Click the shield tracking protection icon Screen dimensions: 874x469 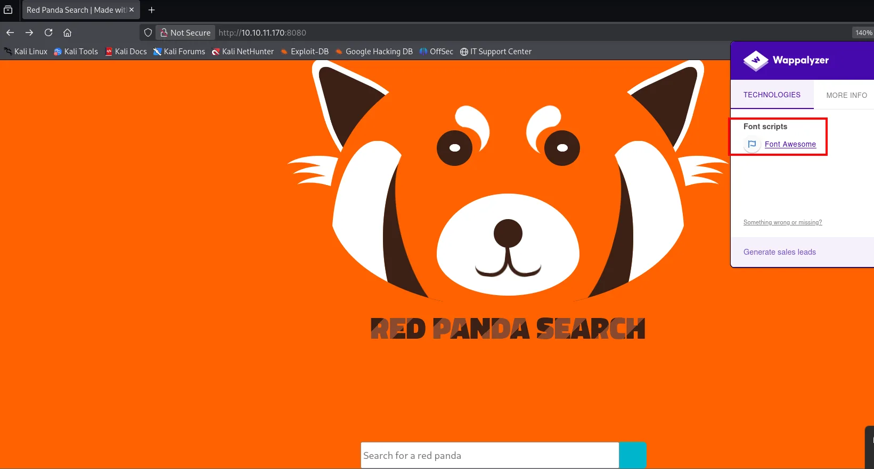click(x=148, y=32)
